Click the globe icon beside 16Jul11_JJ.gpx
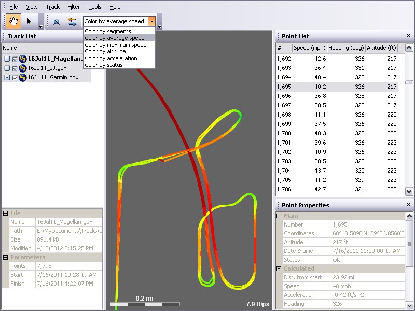415x311 pixels. coord(23,67)
